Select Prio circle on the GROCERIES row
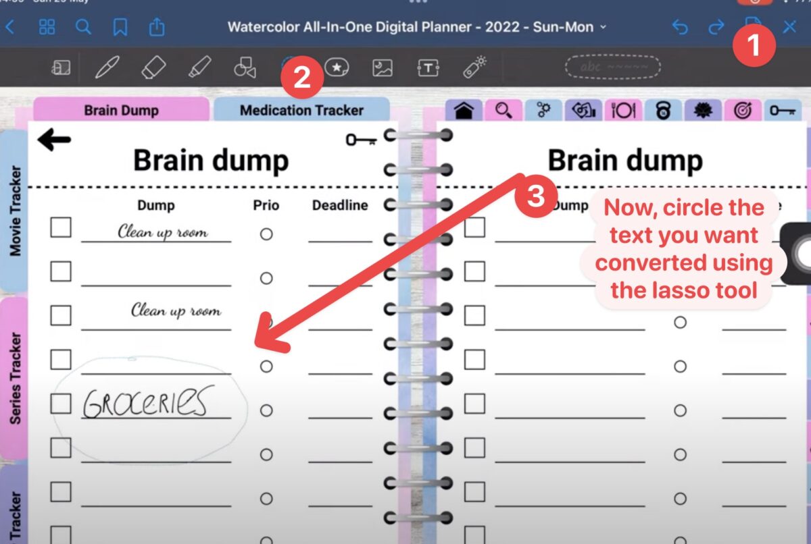 tap(266, 410)
